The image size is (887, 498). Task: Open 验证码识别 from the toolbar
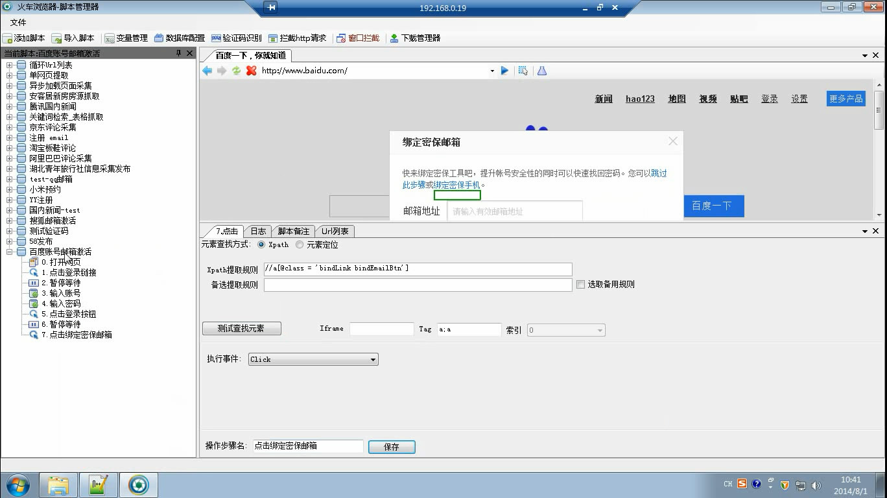[x=236, y=38]
